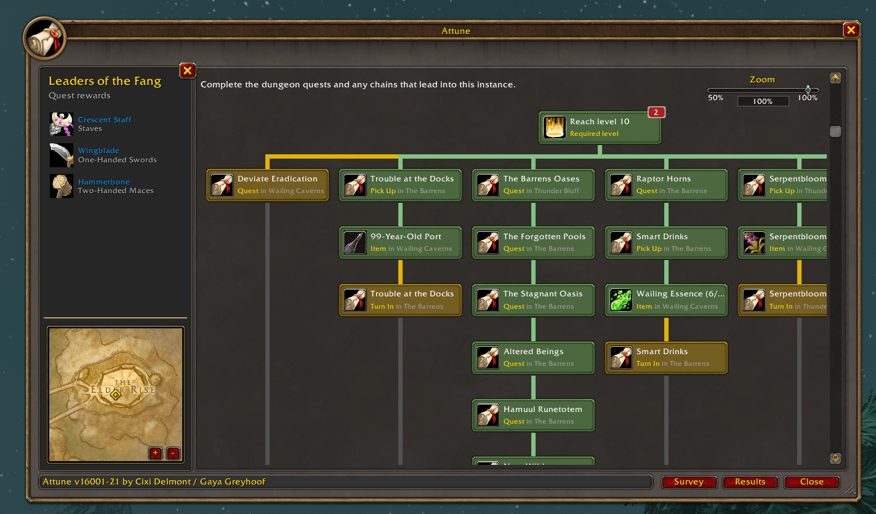Click the yellow diamond marker on Elder Rise map

click(x=115, y=395)
